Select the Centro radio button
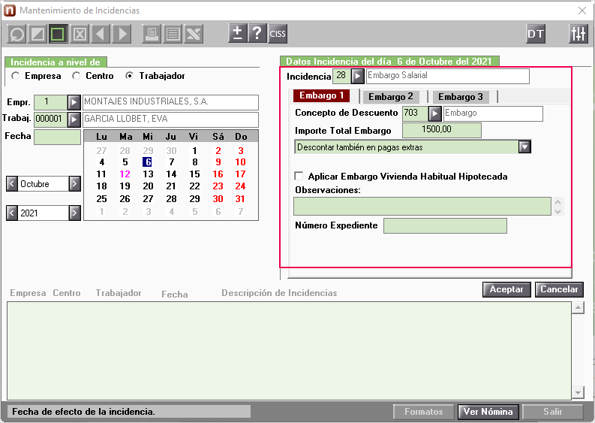 click(x=77, y=76)
